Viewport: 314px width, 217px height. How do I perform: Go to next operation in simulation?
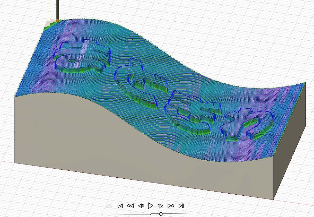click(171, 206)
